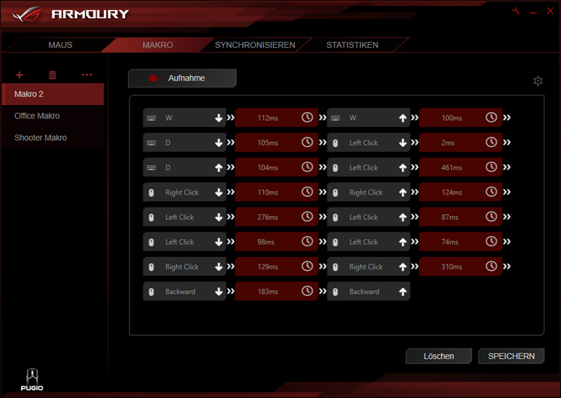561x398 pixels.
Task: Start recording with Aufnahme button
Action: click(182, 78)
